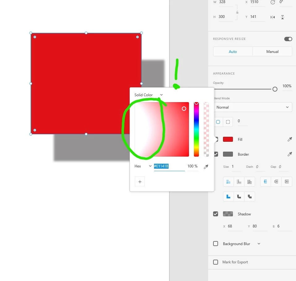This screenshot has height=281, width=296.
Task: Open the Normal blend mode dropdown
Action: 253,107
